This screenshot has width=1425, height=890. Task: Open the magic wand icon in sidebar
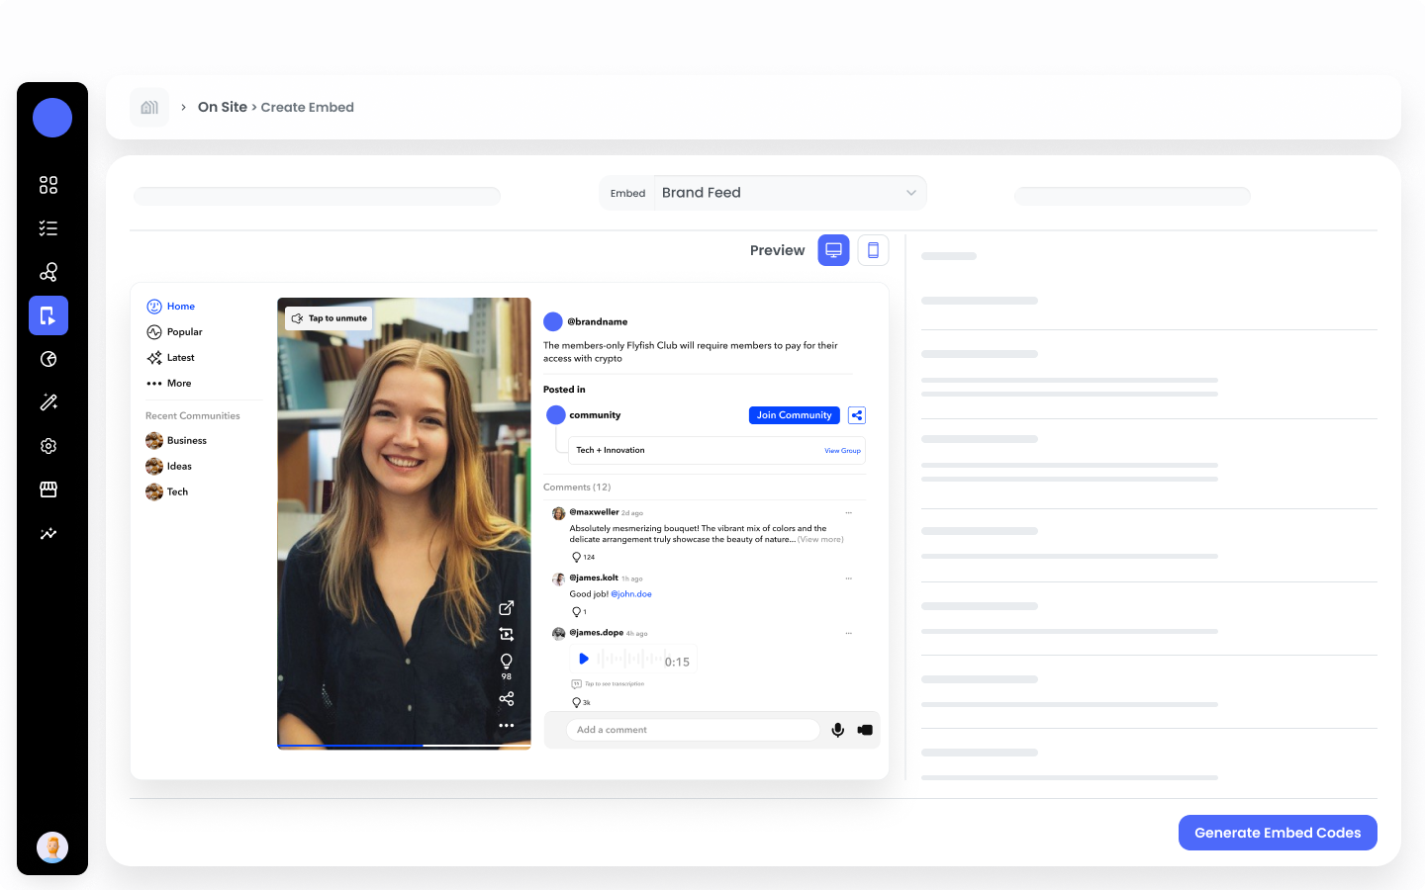click(48, 402)
